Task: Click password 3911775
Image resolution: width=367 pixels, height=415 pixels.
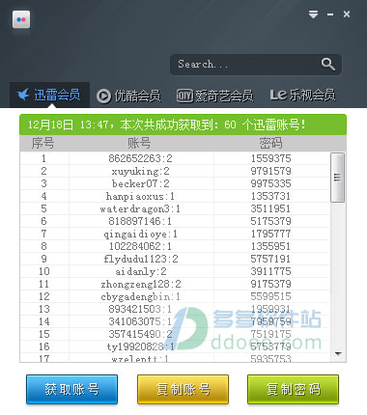Action: [x=271, y=271]
